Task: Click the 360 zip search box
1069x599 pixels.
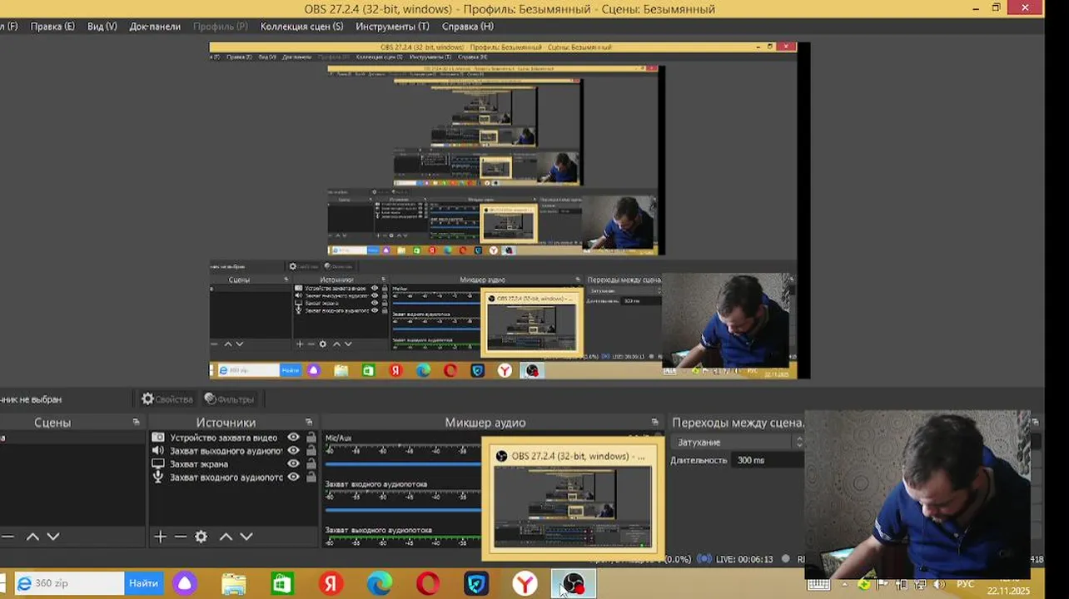Action: (70, 583)
